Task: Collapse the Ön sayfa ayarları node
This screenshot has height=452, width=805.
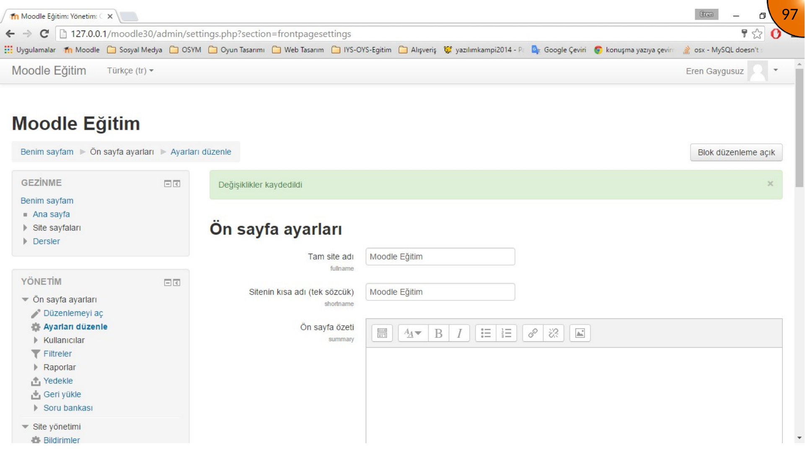Action: click(25, 300)
